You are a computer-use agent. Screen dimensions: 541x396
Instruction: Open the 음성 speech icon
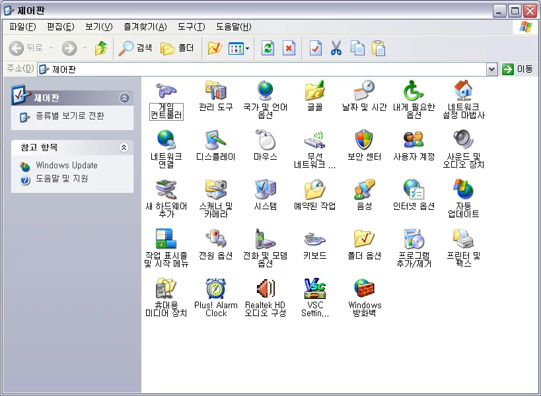(x=365, y=189)
